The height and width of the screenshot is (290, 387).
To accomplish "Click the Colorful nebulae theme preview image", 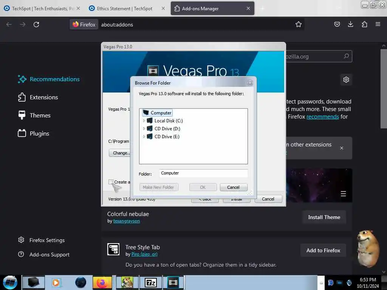I will pos(319,185).
